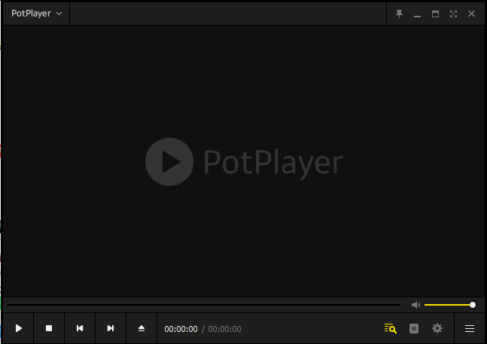This screenshot has height=344, width=487.
Task: Open the control panel gear icon
Action: [437, 328]
